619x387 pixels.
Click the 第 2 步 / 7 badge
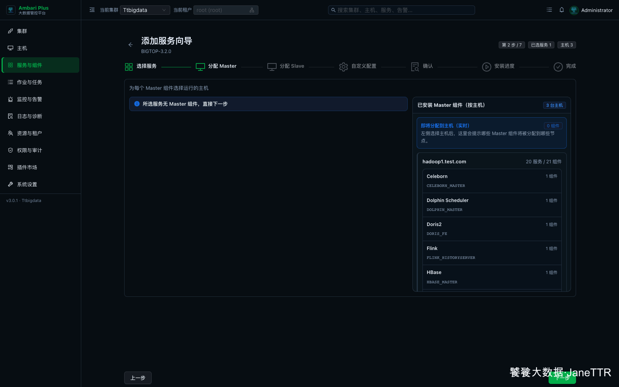(x=512, y=45)
